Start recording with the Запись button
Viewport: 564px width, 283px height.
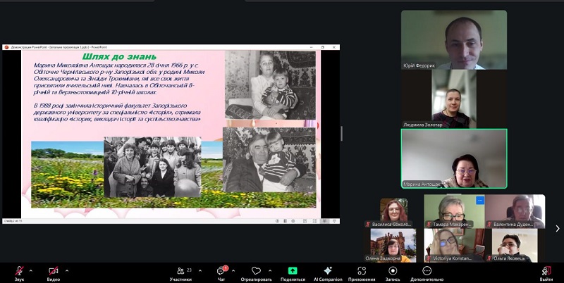(x=392, y=271)
